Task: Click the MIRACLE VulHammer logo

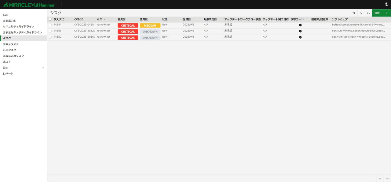Action: pos(29,5)
